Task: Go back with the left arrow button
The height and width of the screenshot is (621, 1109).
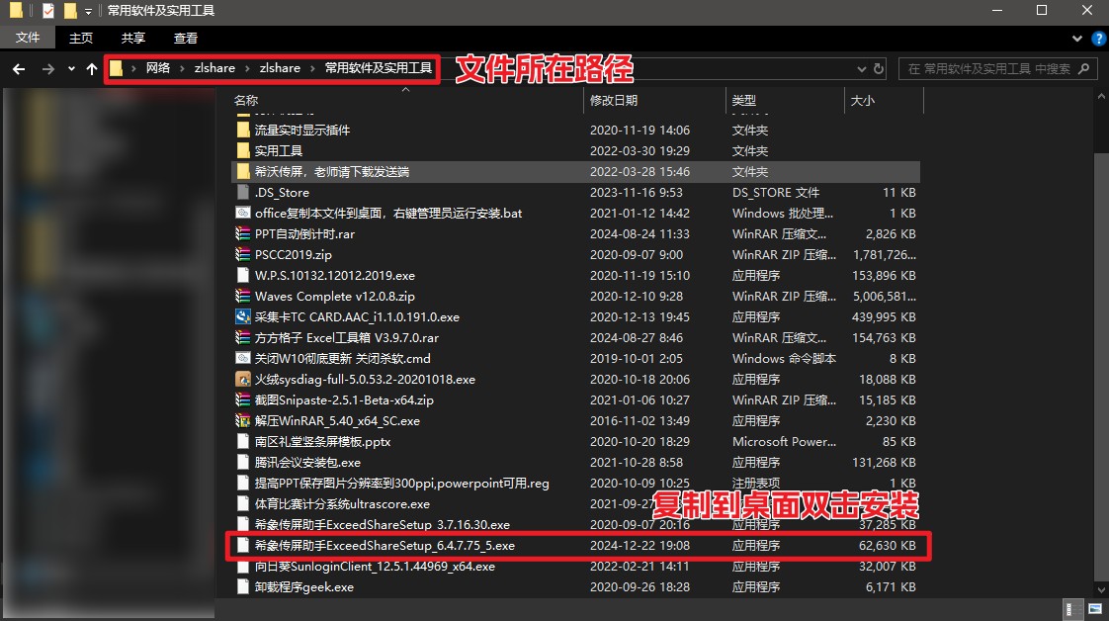Action: (19, 68)
